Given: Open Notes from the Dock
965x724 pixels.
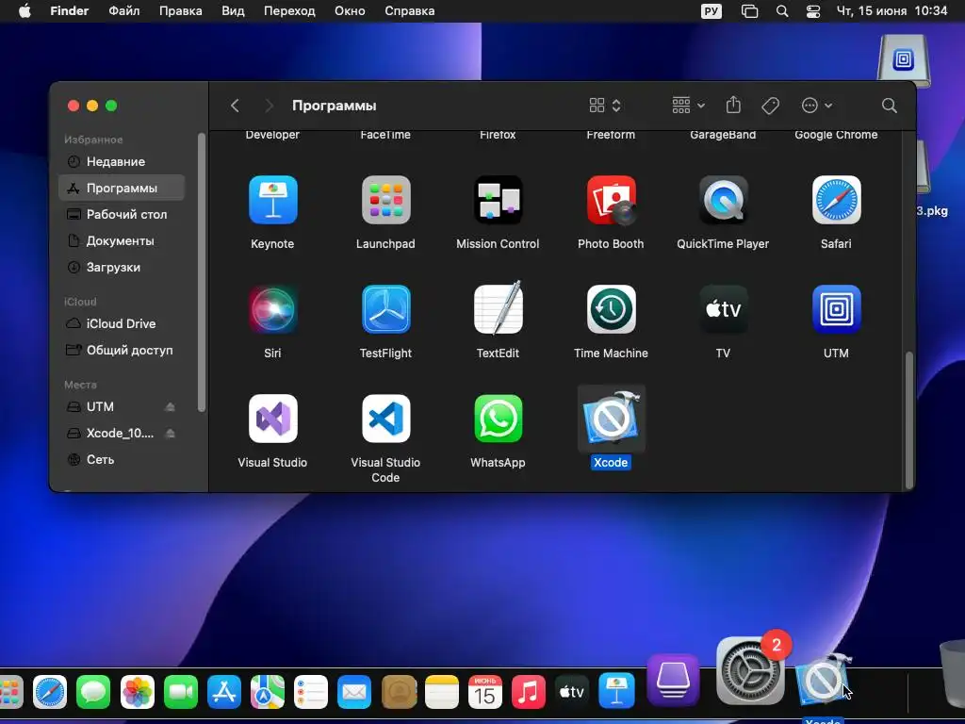Looking at the screenshot, I should pos(441,692).
